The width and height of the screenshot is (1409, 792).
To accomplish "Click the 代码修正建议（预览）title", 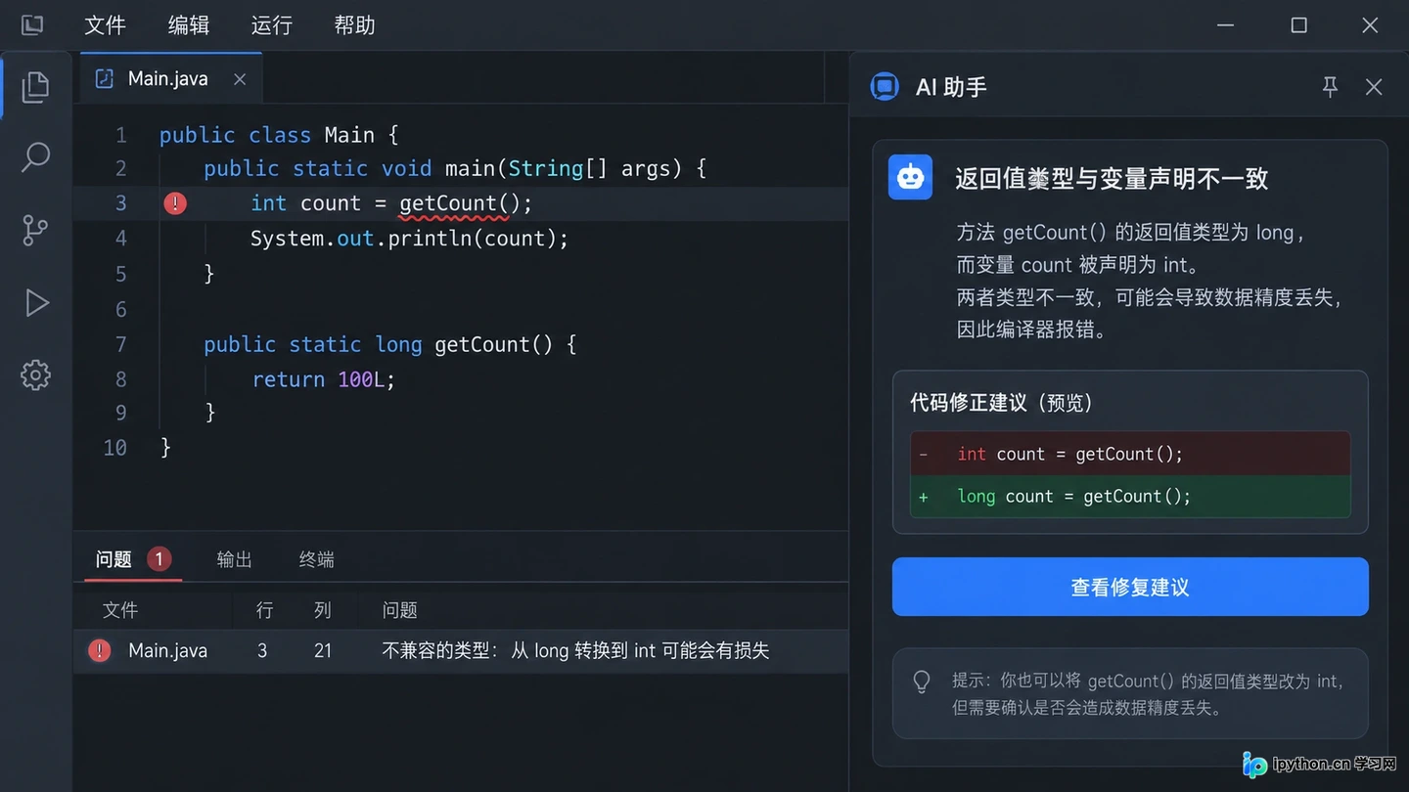I will coord(1002,403).
